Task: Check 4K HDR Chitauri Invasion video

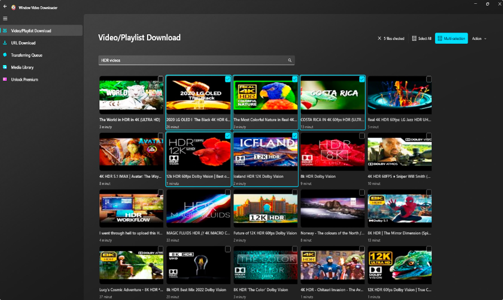Action: 362,250
